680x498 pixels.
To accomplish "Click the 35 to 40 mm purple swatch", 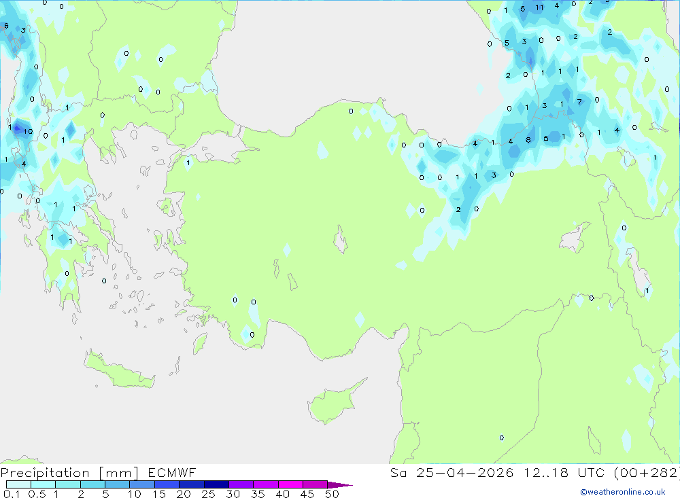I will tap(266, 484).
